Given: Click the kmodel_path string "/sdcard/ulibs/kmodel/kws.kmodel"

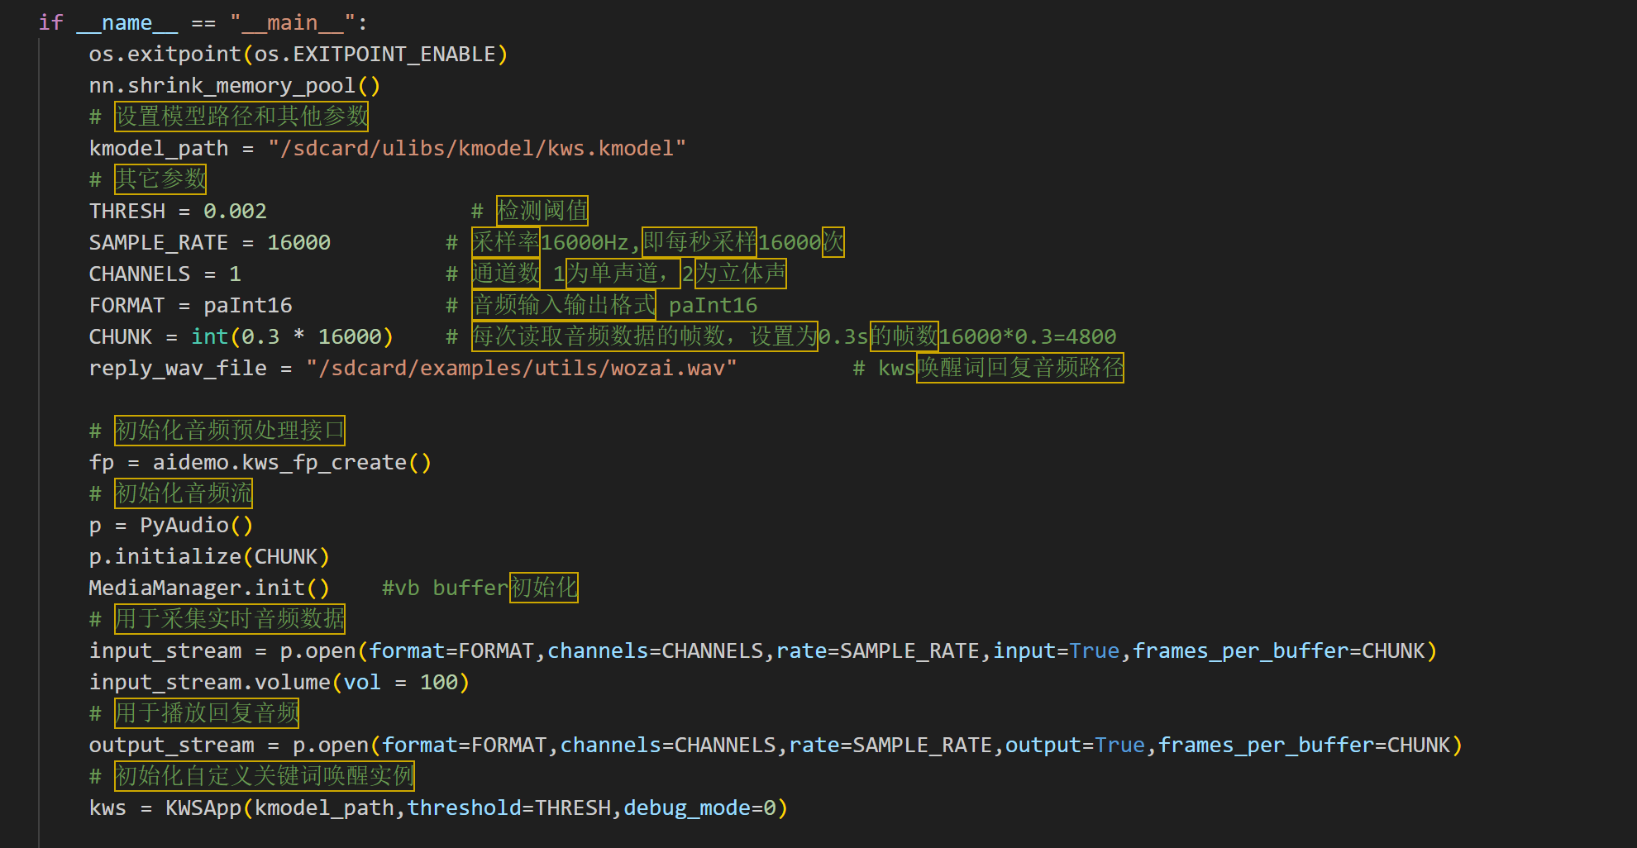Looking at the screenshot, I should (x=476, y=149).
